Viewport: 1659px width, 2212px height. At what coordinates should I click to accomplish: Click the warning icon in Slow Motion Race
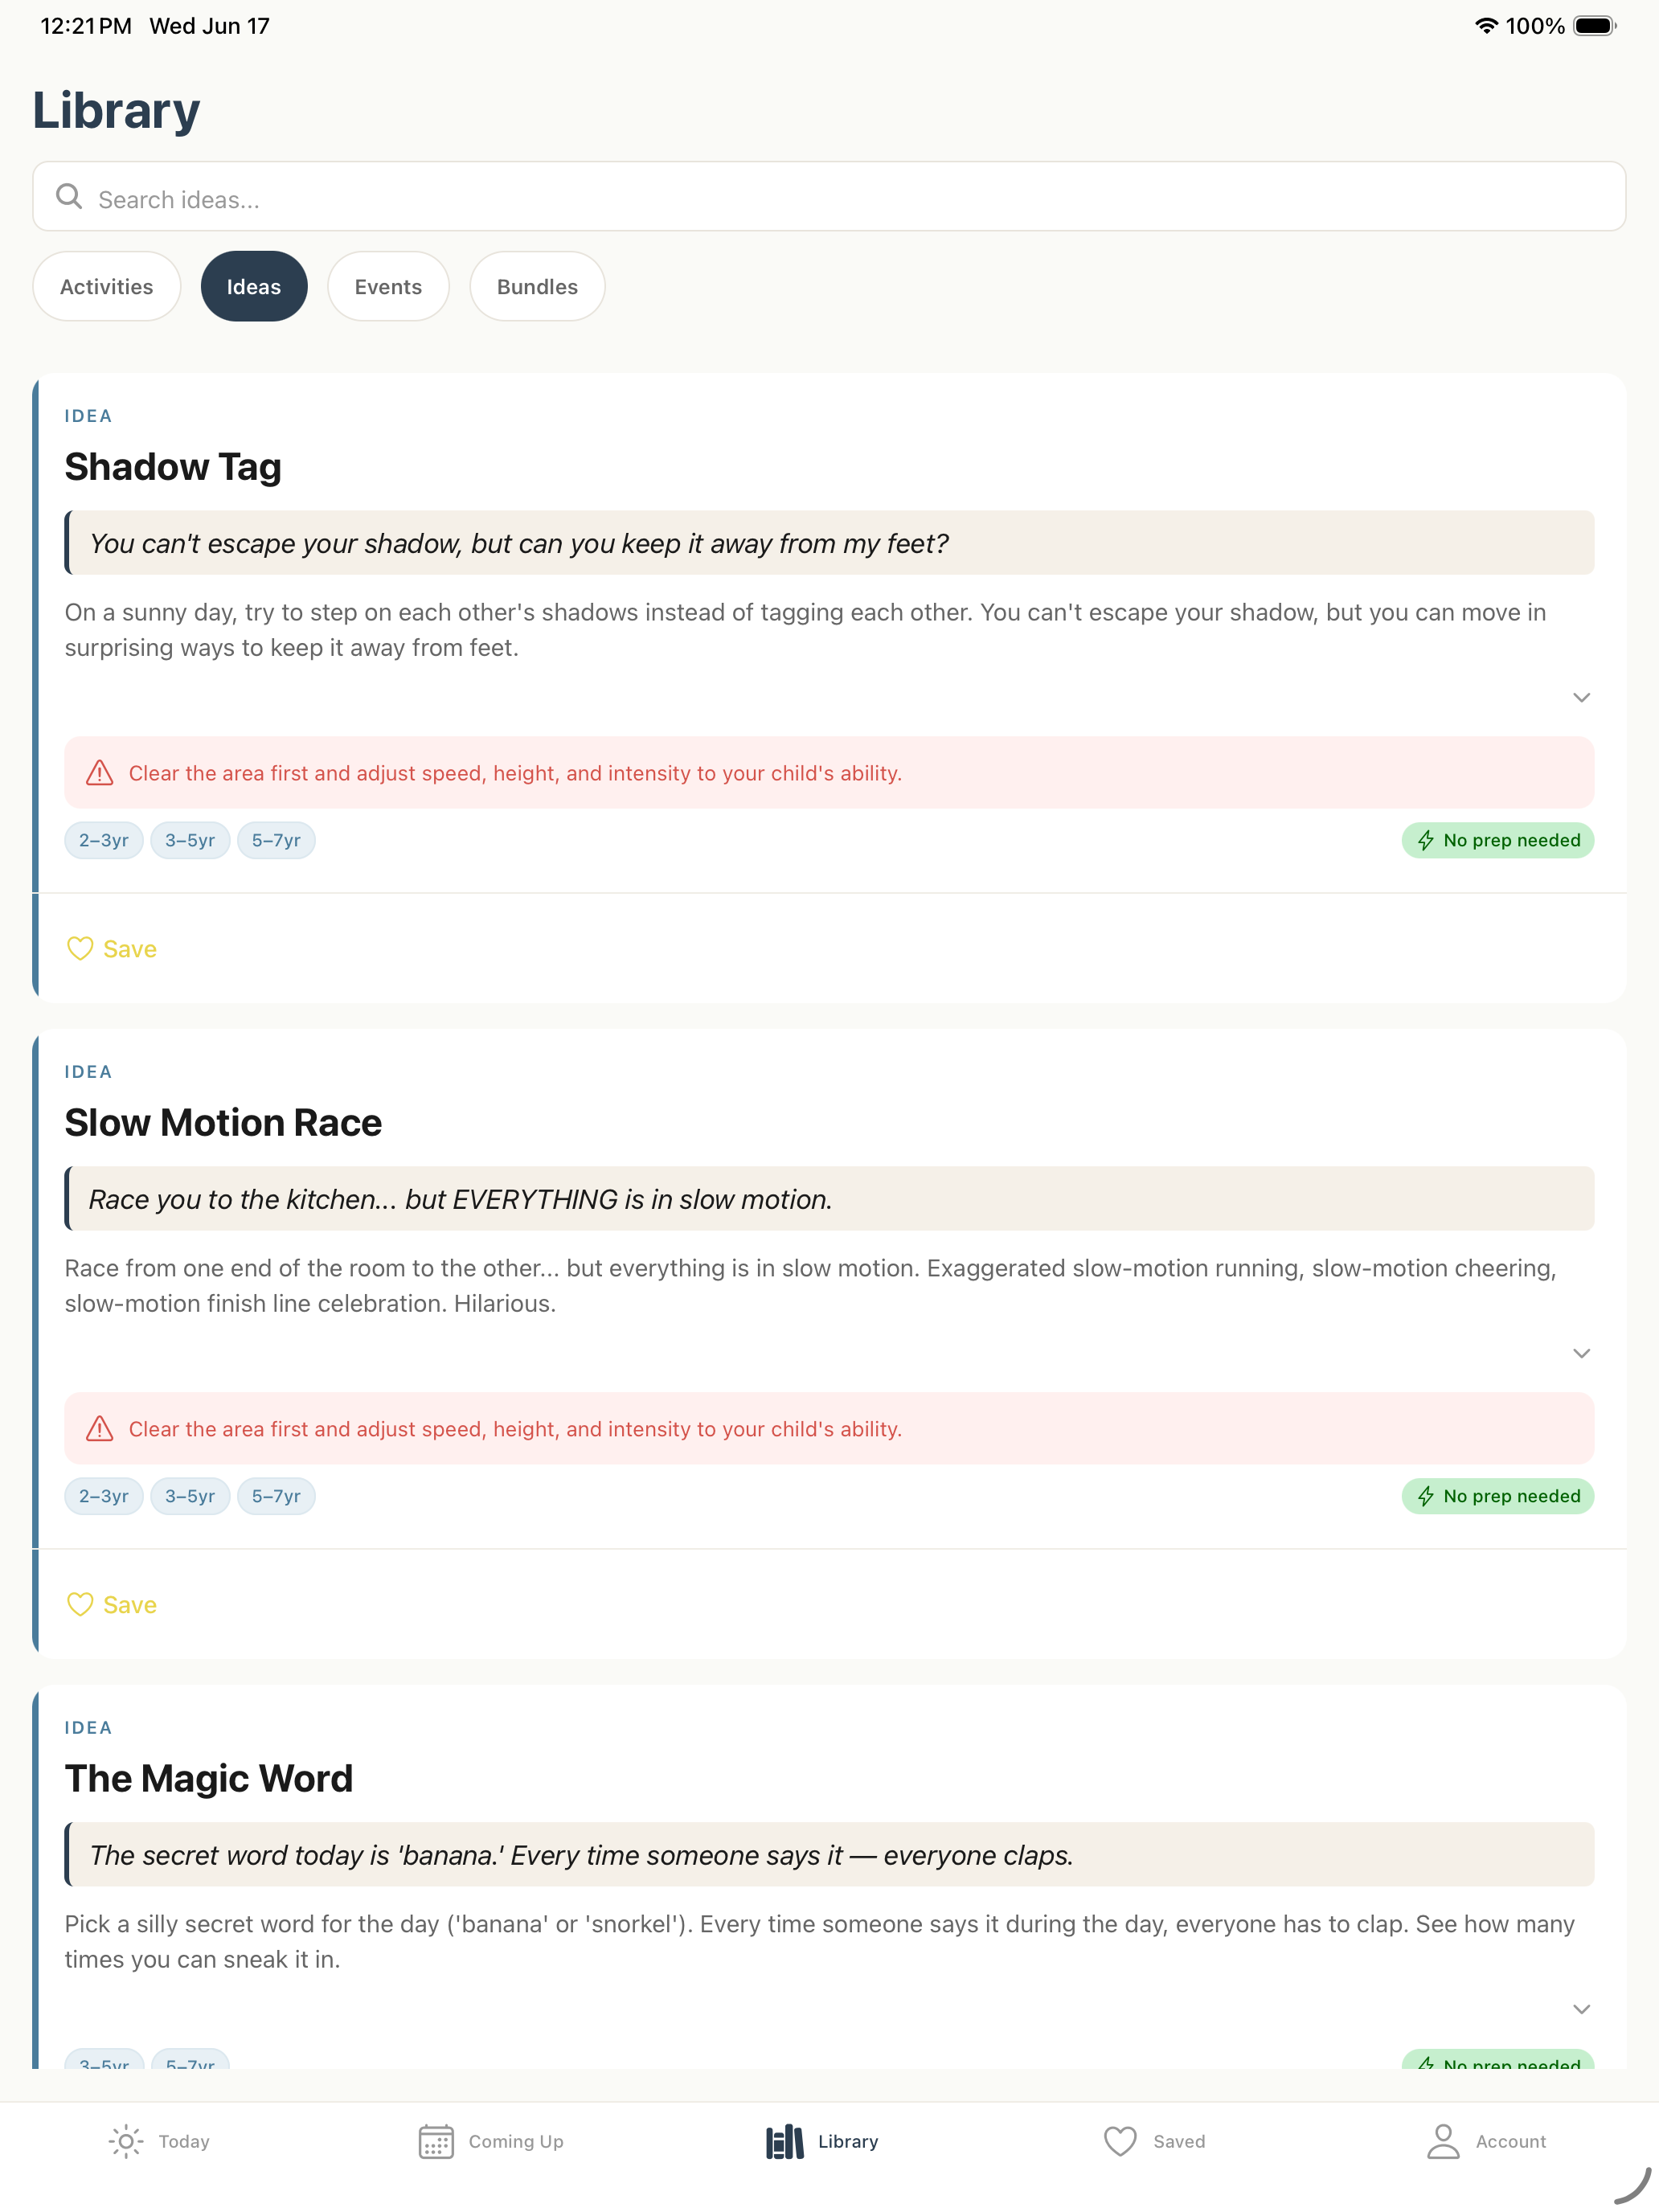(x=99, y=1429)
